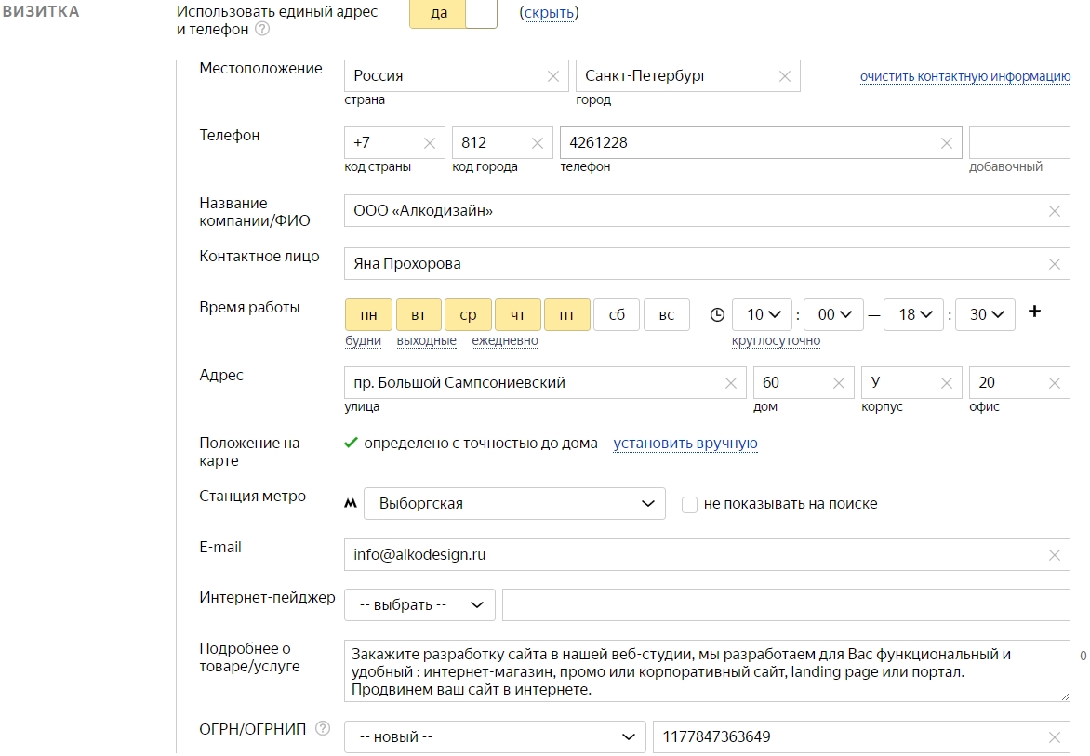Toggle Tuesday (вт) working day
This screenshot has height=756, width=1090.
tap(419, 315)
